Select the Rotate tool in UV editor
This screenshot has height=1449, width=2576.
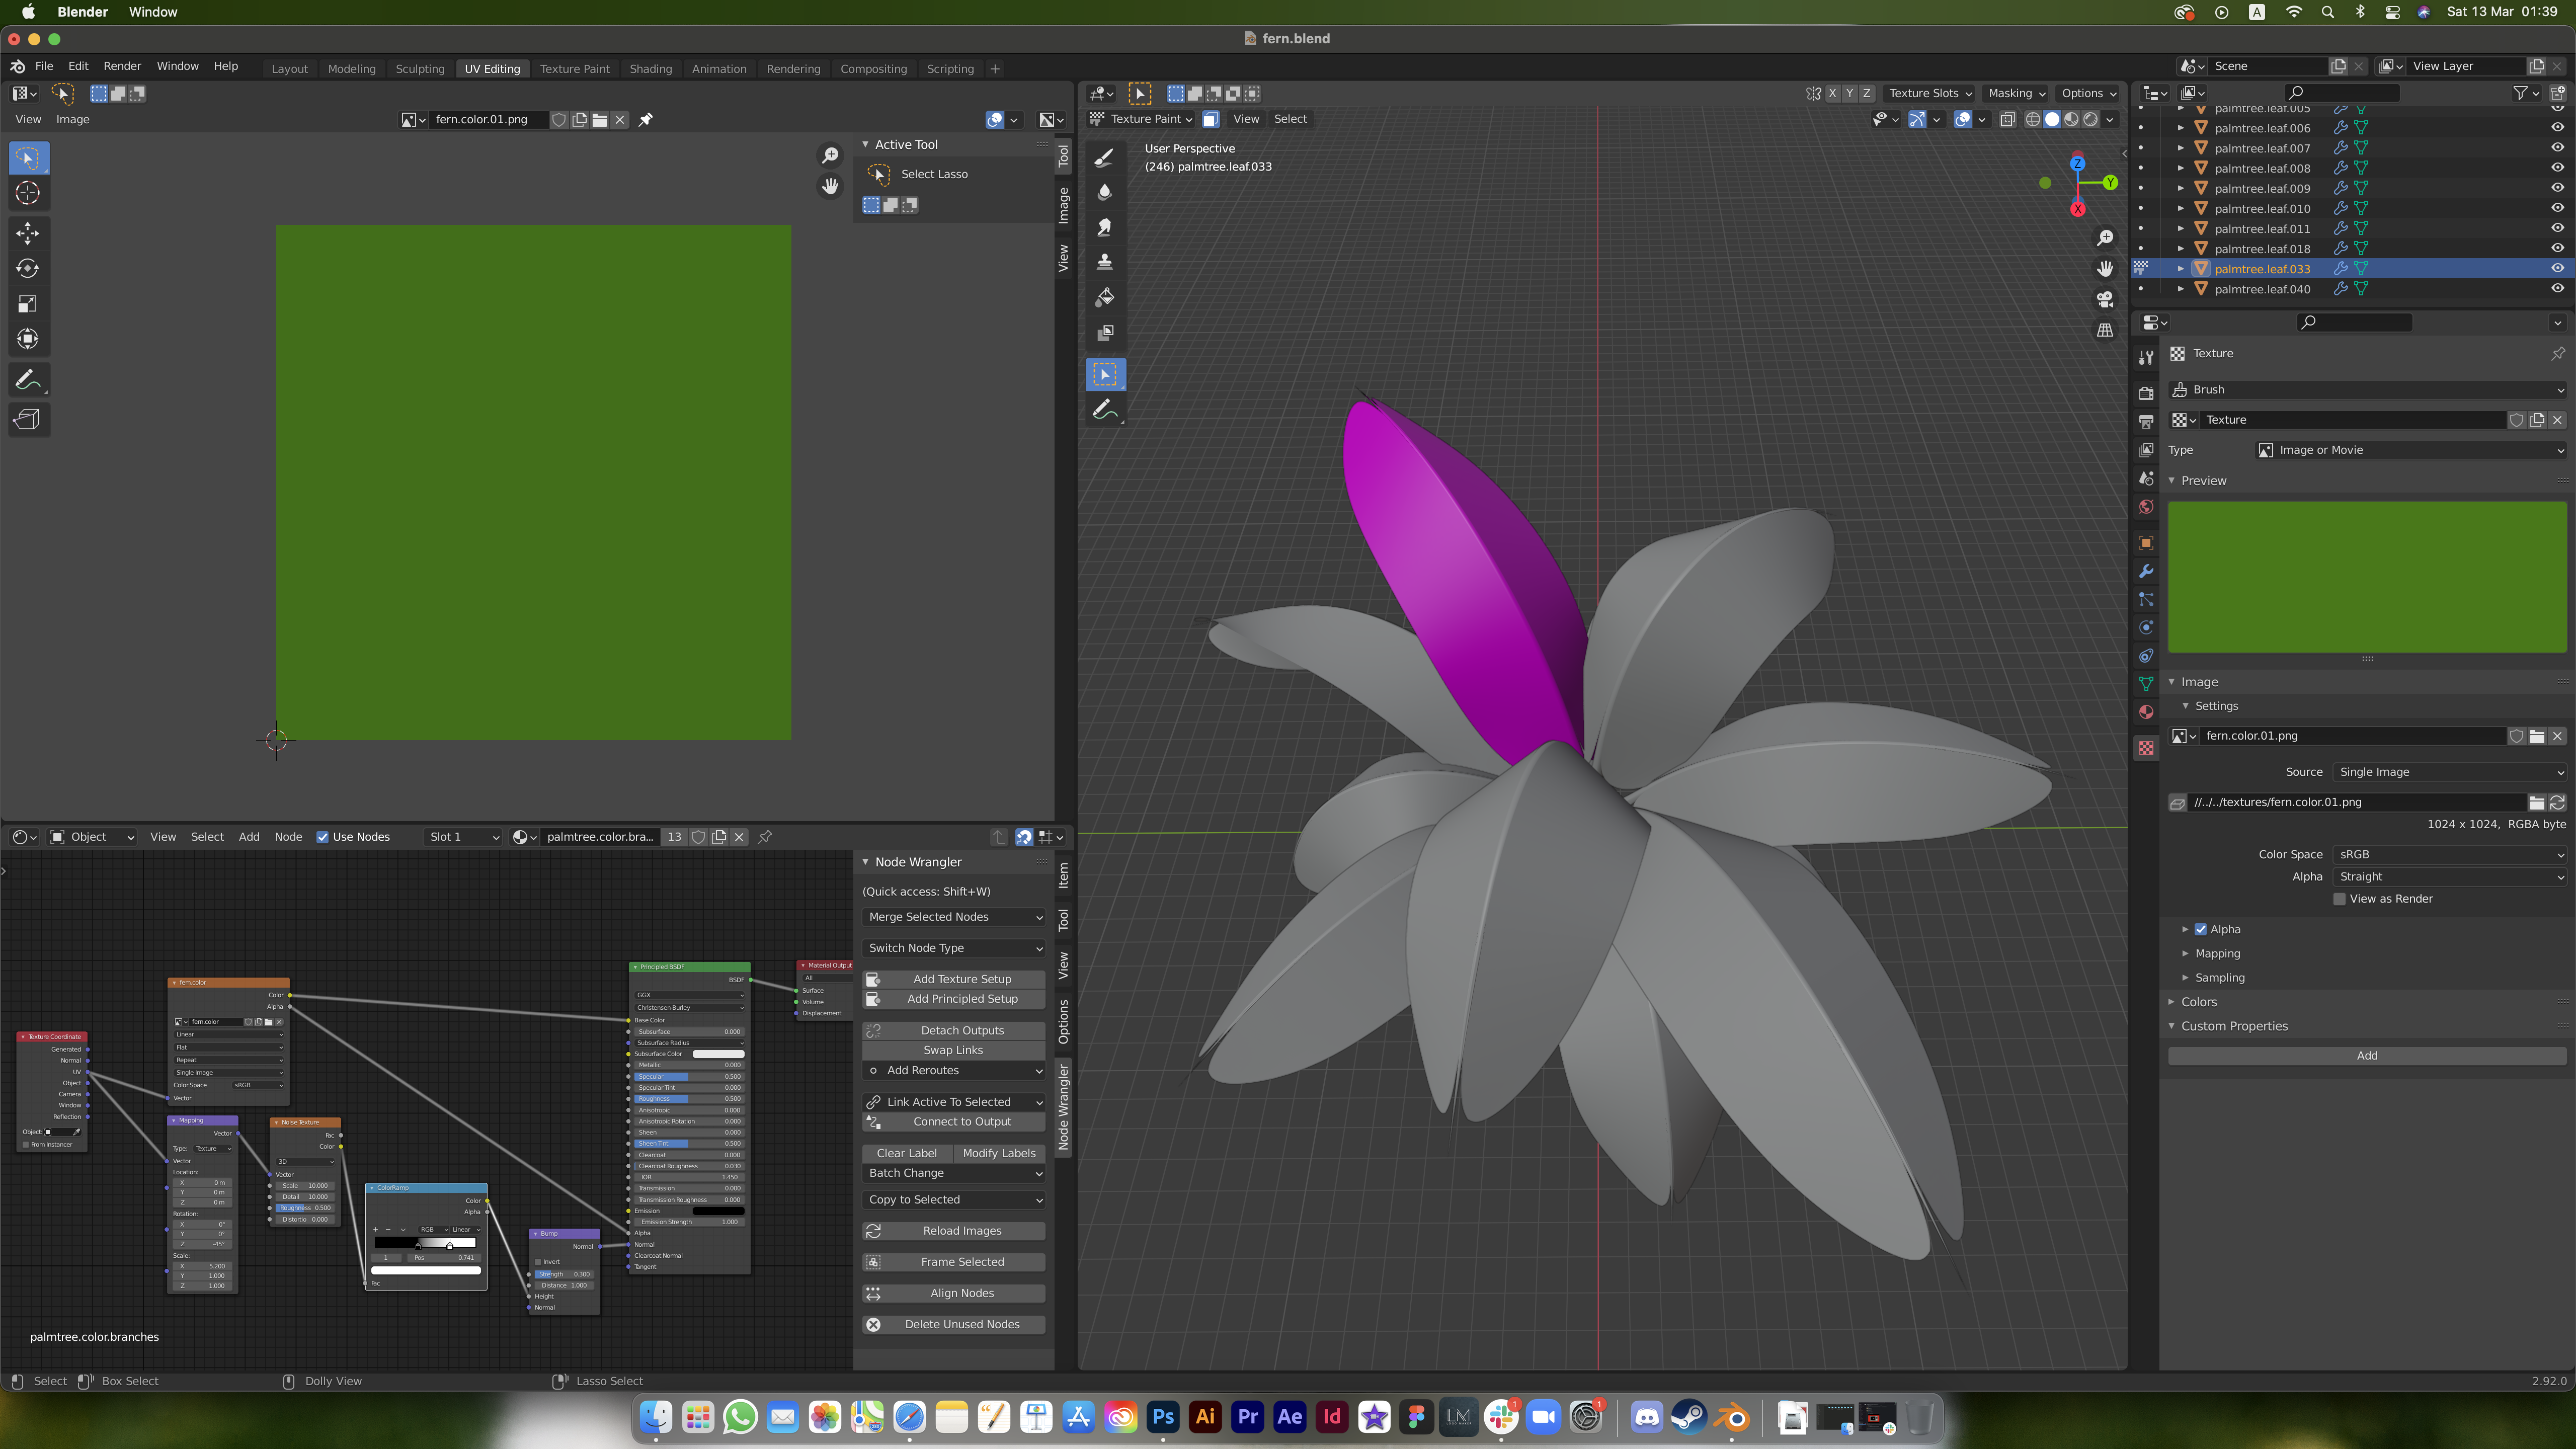[x=28, y=268]
